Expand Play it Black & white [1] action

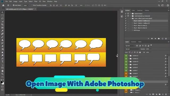(132, 26)
